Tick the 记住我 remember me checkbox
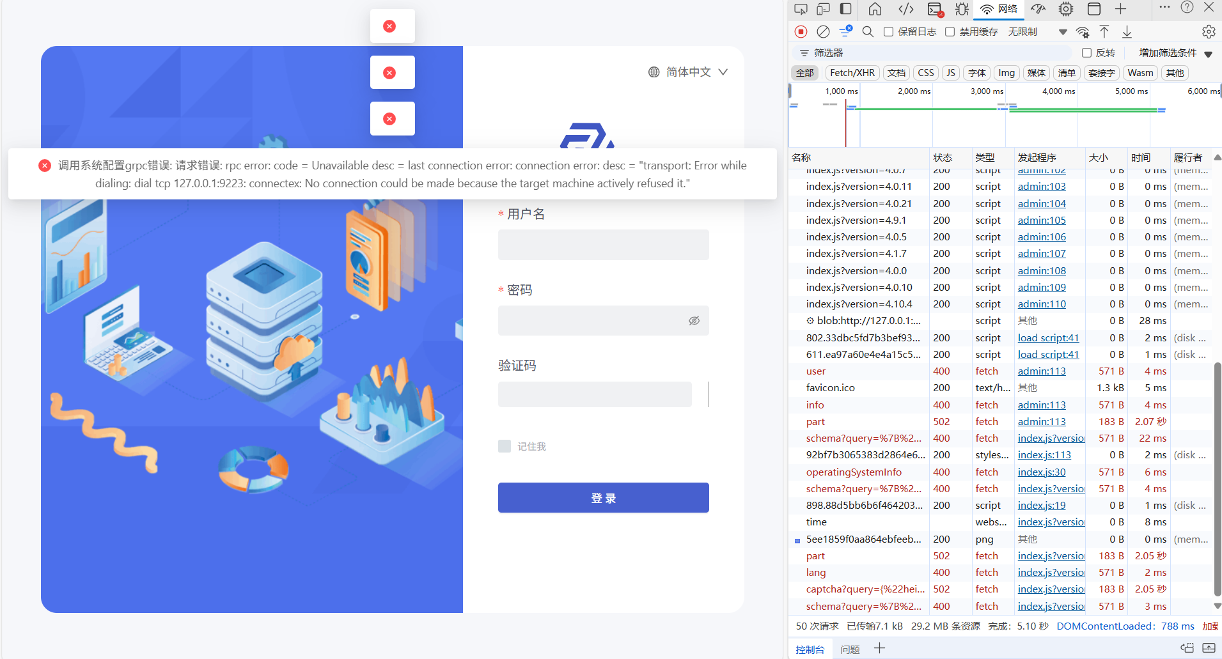Image resolution: width=1222 pixels, height=659 pixels. 505,446
